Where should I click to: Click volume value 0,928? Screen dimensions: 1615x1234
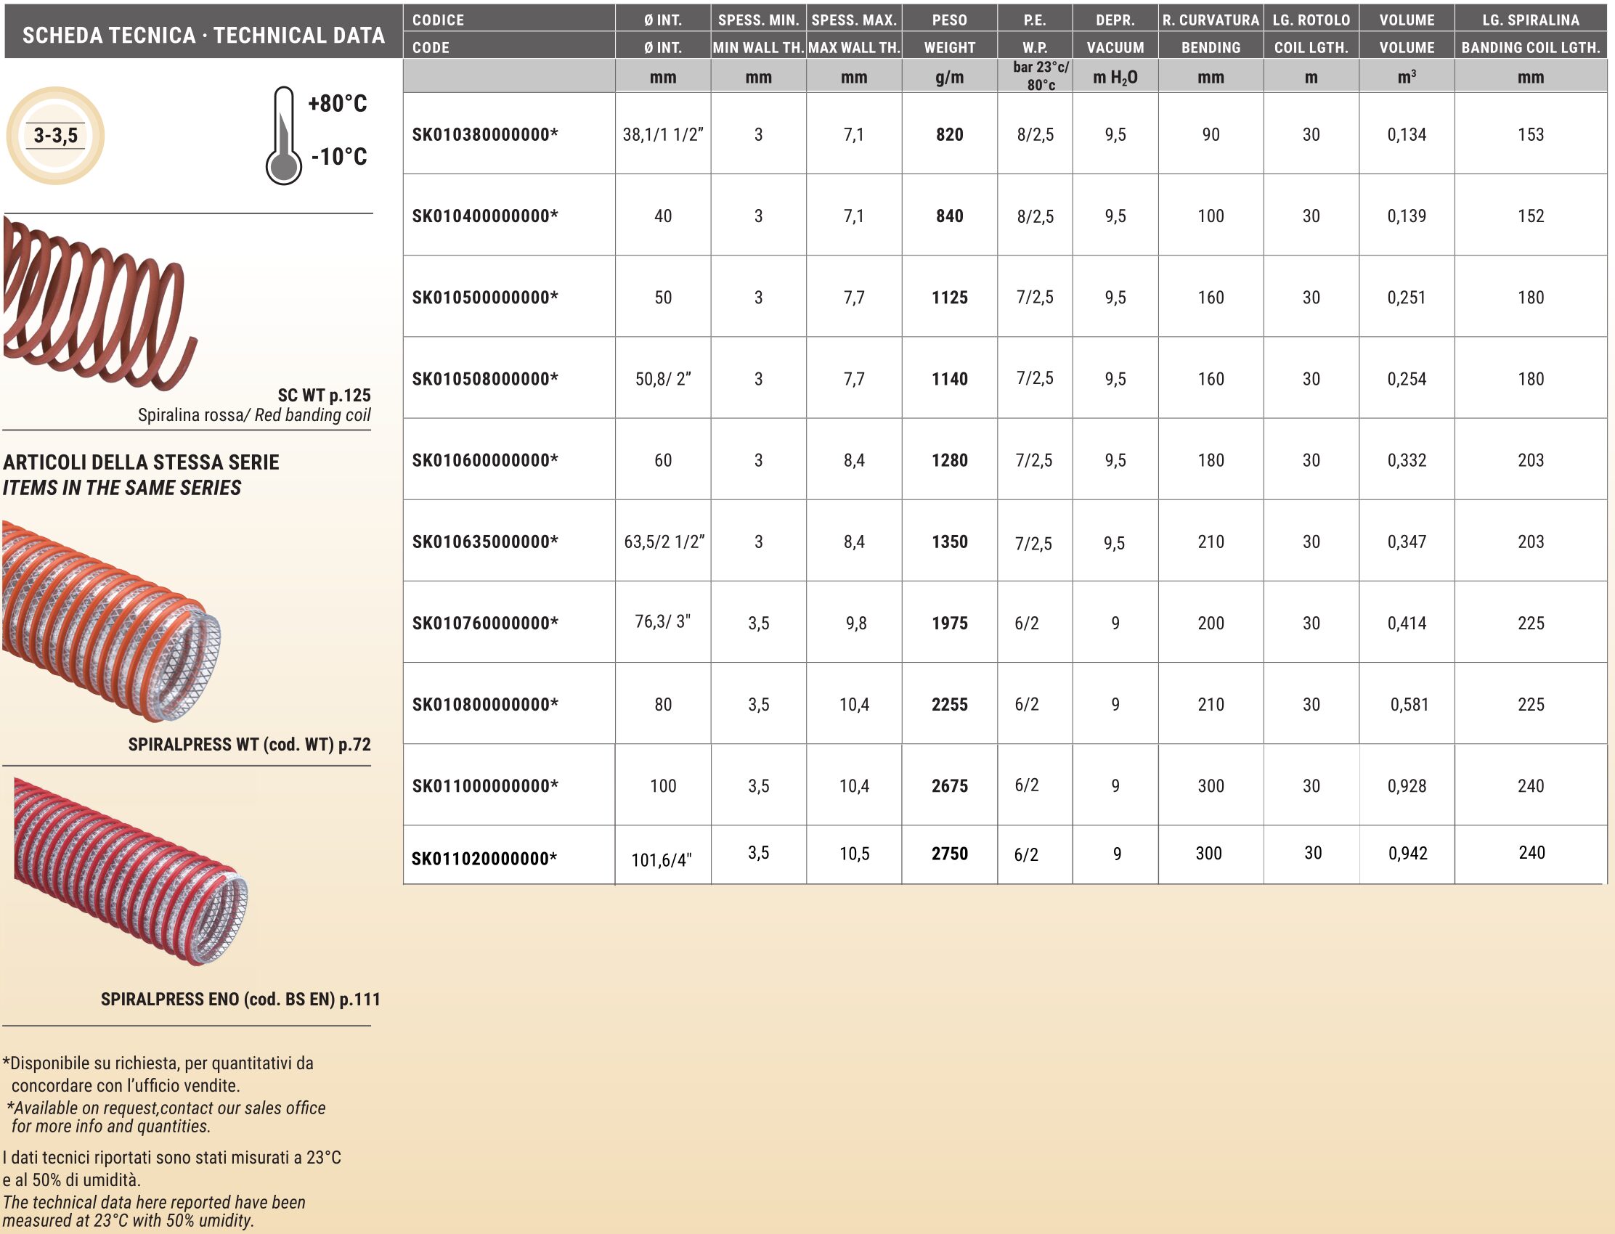tap(1407, 786)
